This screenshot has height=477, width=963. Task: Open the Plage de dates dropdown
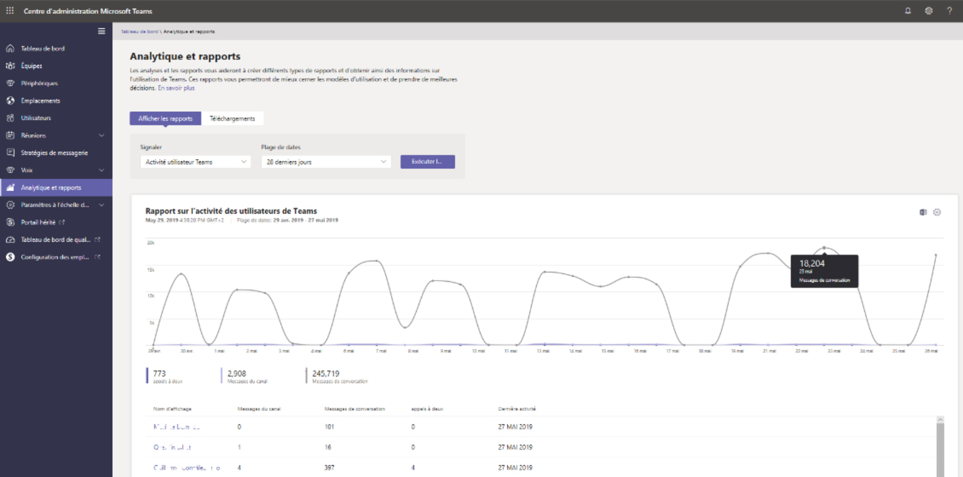point(326,162)
